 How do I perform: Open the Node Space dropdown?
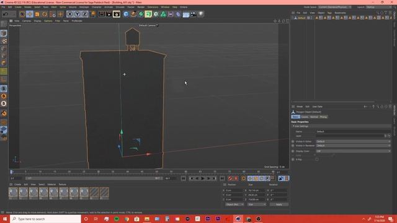click(335, 7)
